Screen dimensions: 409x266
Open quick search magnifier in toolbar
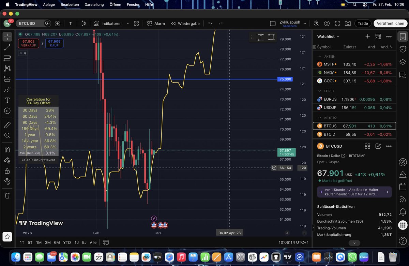316,23
